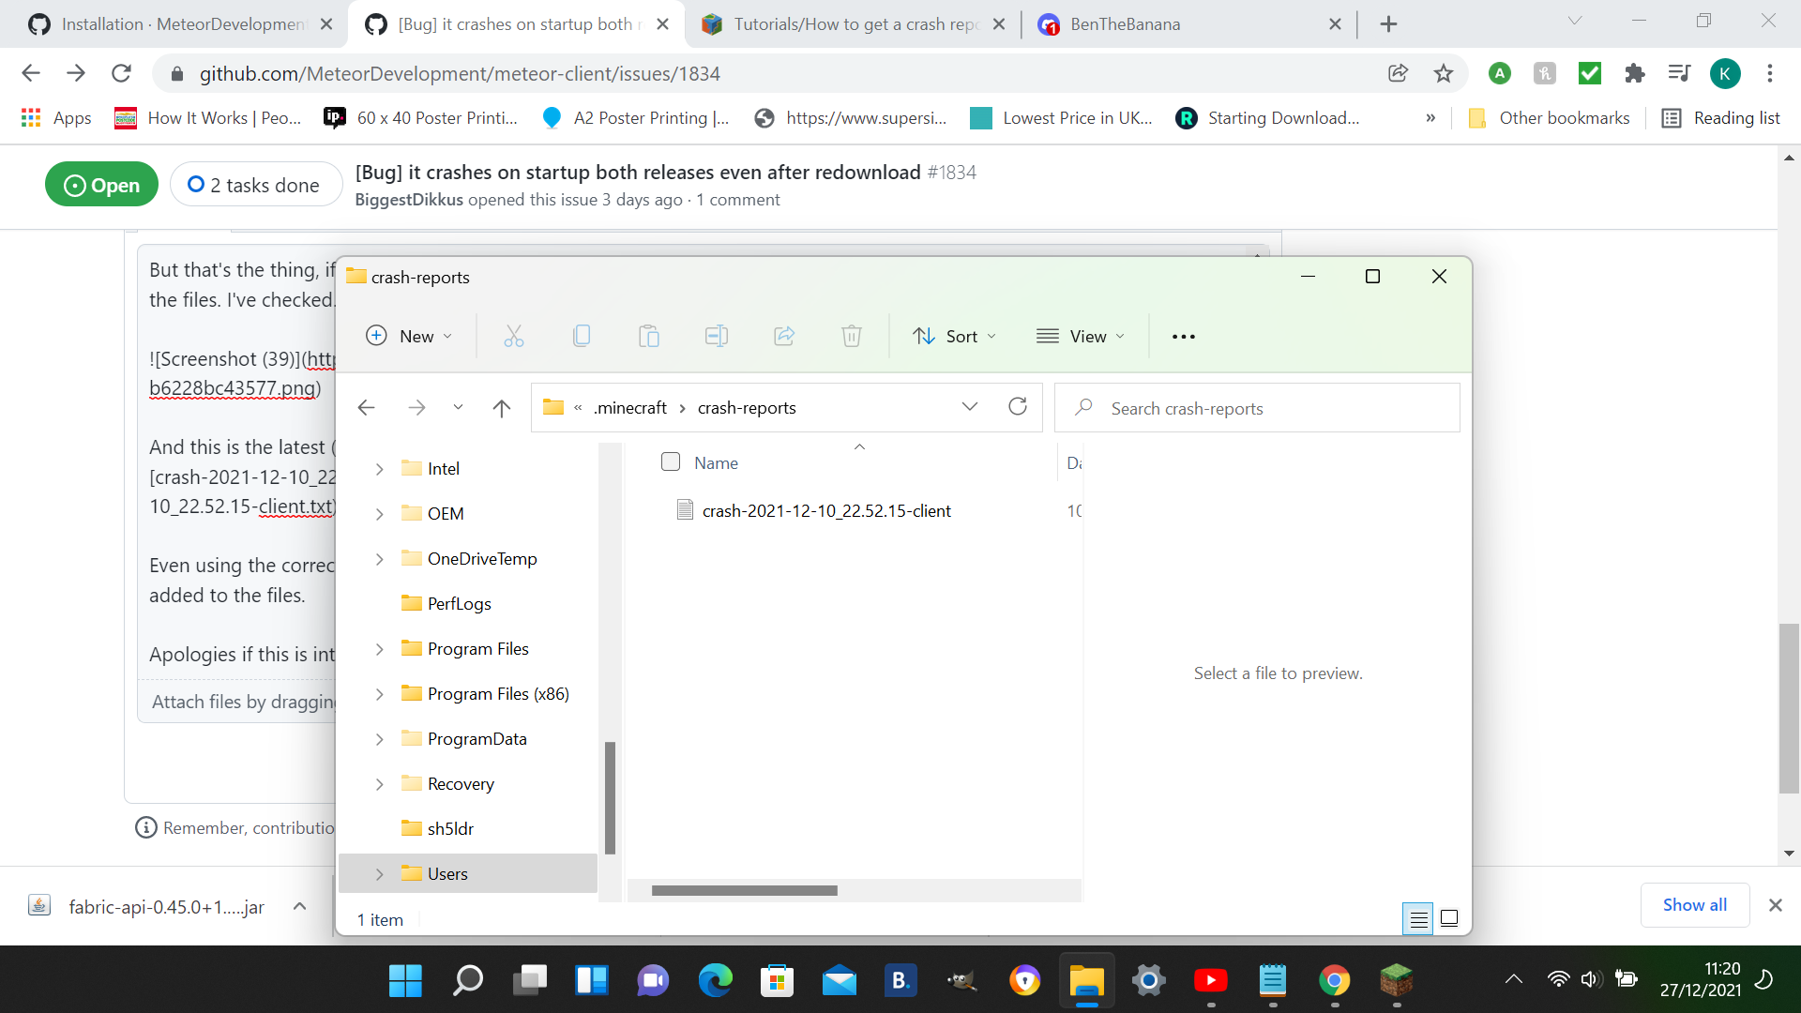Click the Share icon in Explorer toolbar
Image resolution: width=1801 pixels, height=1013 pixels.
(x=784, y=336)
